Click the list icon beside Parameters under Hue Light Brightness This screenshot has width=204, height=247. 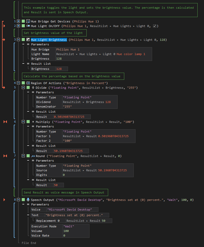click(28, 44)
